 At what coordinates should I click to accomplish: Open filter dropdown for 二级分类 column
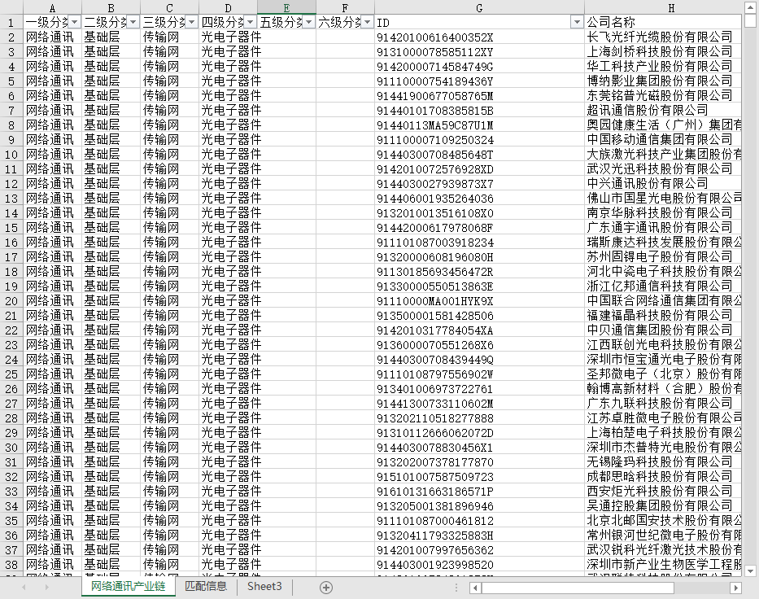point(133,22)
